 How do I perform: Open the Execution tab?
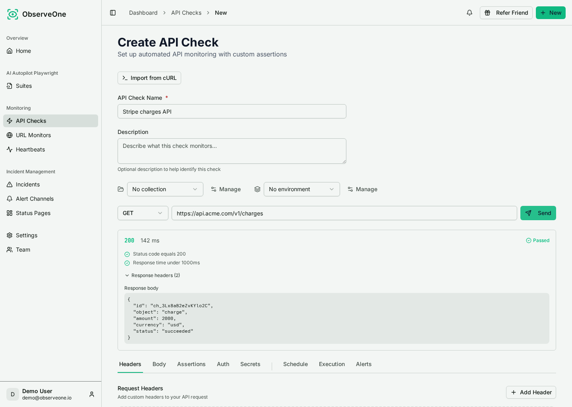point(332,364)
